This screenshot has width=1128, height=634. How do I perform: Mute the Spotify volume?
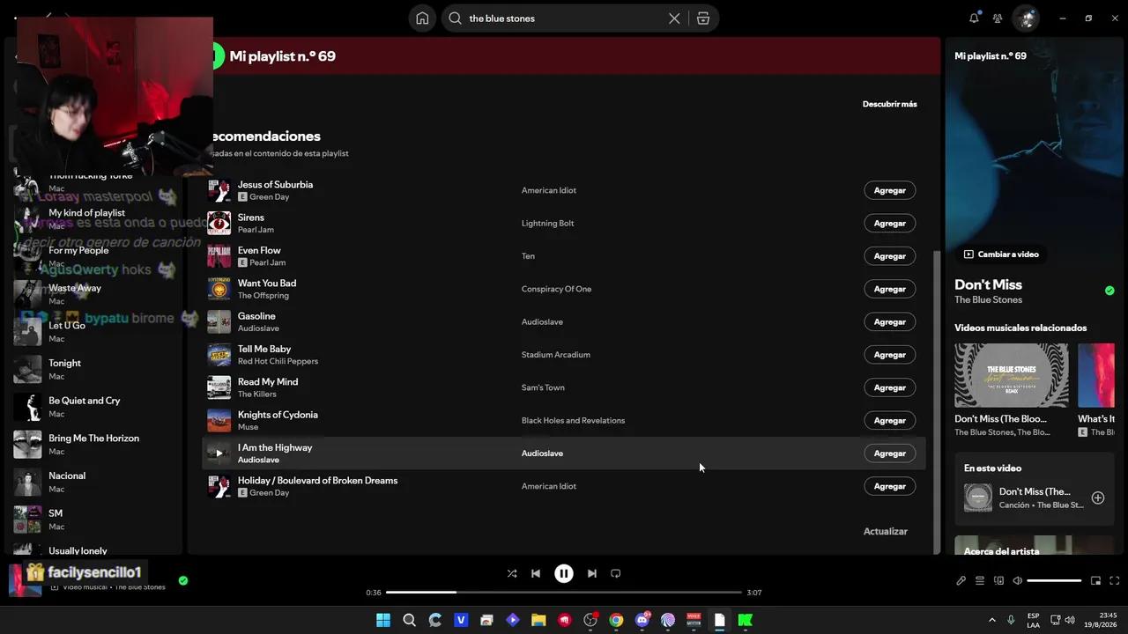[1018, 581]
